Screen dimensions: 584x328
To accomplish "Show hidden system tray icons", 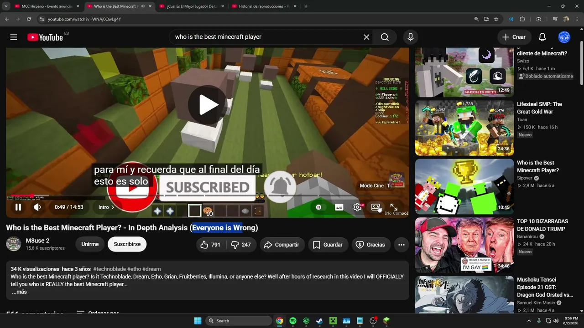I will 529,321.
